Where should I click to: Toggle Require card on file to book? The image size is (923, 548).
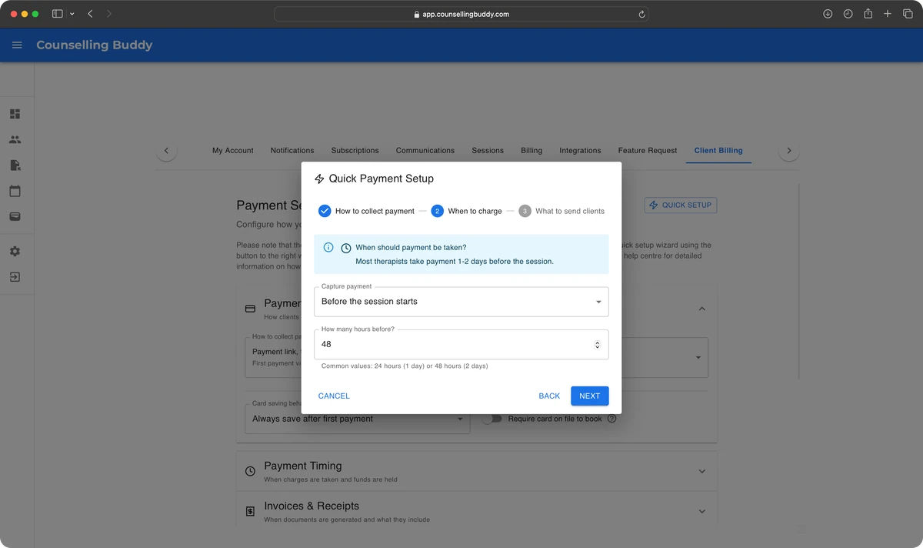(x=492, y=419)
